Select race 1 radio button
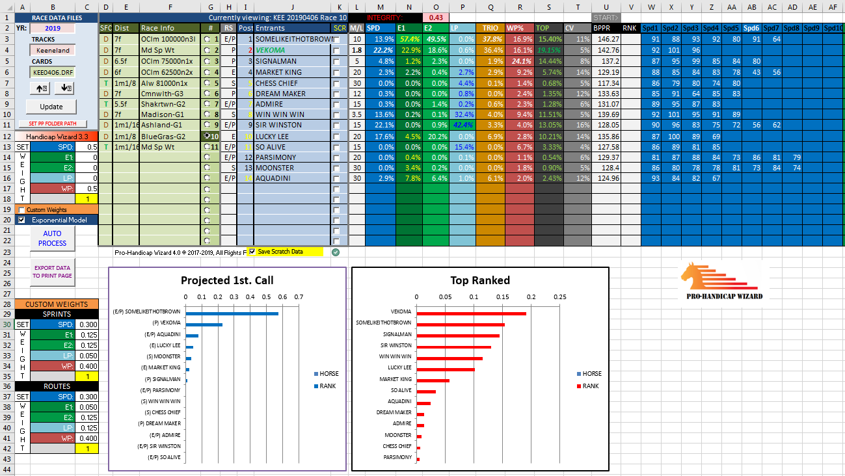The width and height of the screenshot is (845, 476). [207, 39]
